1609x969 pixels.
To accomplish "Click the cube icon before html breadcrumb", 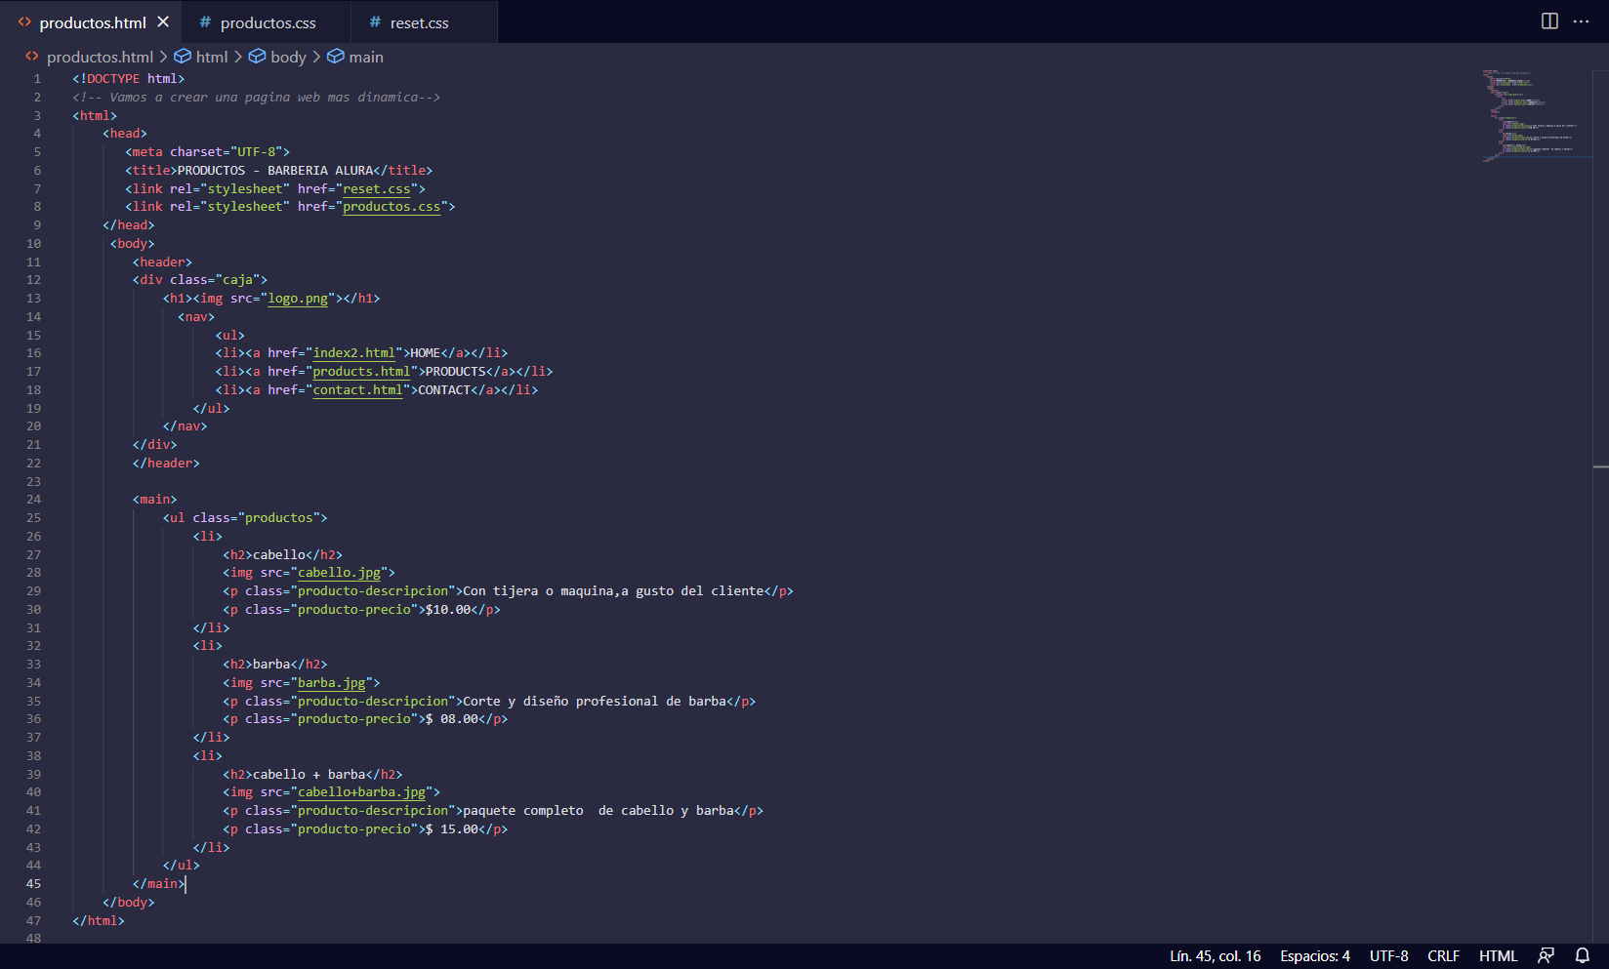I will click(x=183, y=57).
